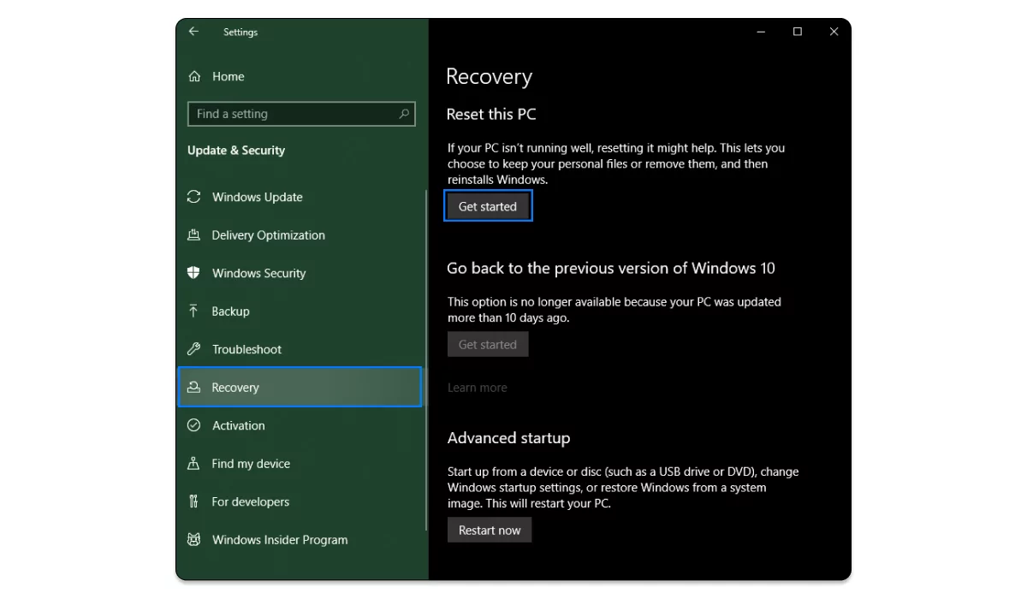Viewport: 1027px width, 599px height.
Task: Open the Windows Security section label
Action: 258,273
